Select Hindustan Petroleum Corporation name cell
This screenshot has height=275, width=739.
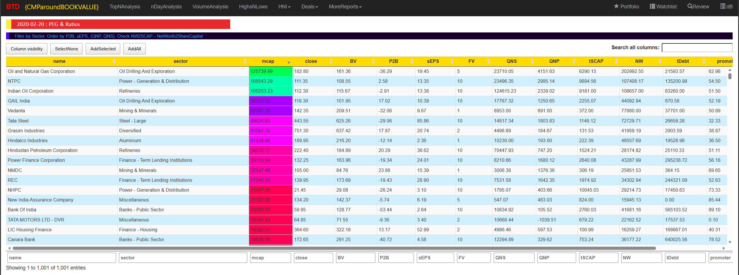[x=62, y=150]
